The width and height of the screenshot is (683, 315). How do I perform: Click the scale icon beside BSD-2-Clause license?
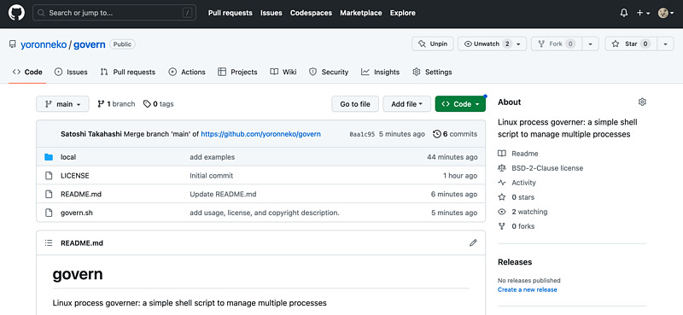502,167
